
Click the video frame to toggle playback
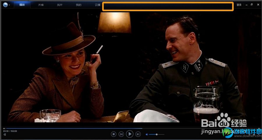(x=131, y=67)
